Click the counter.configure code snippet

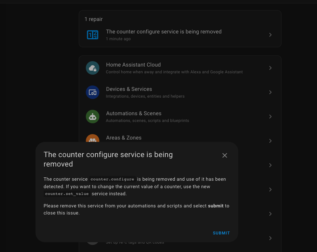tap(112, 179)
